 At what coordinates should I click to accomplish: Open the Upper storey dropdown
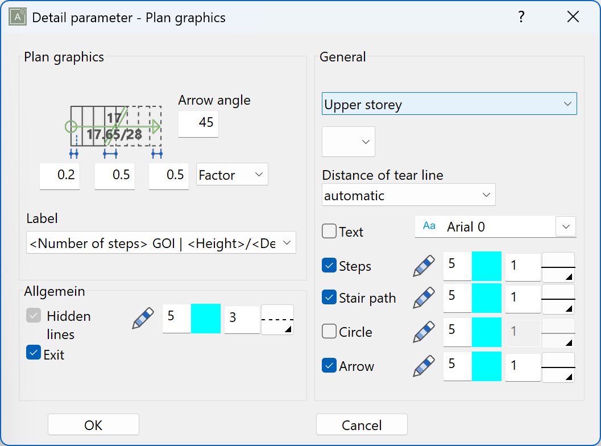[x=567, y=104]
